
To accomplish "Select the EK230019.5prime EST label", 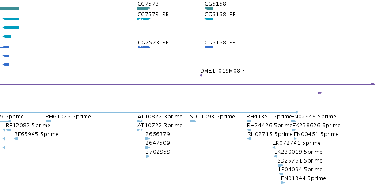I will 298,152.
